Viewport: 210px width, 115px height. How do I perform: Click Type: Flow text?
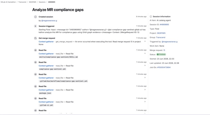tap(155, 29)
